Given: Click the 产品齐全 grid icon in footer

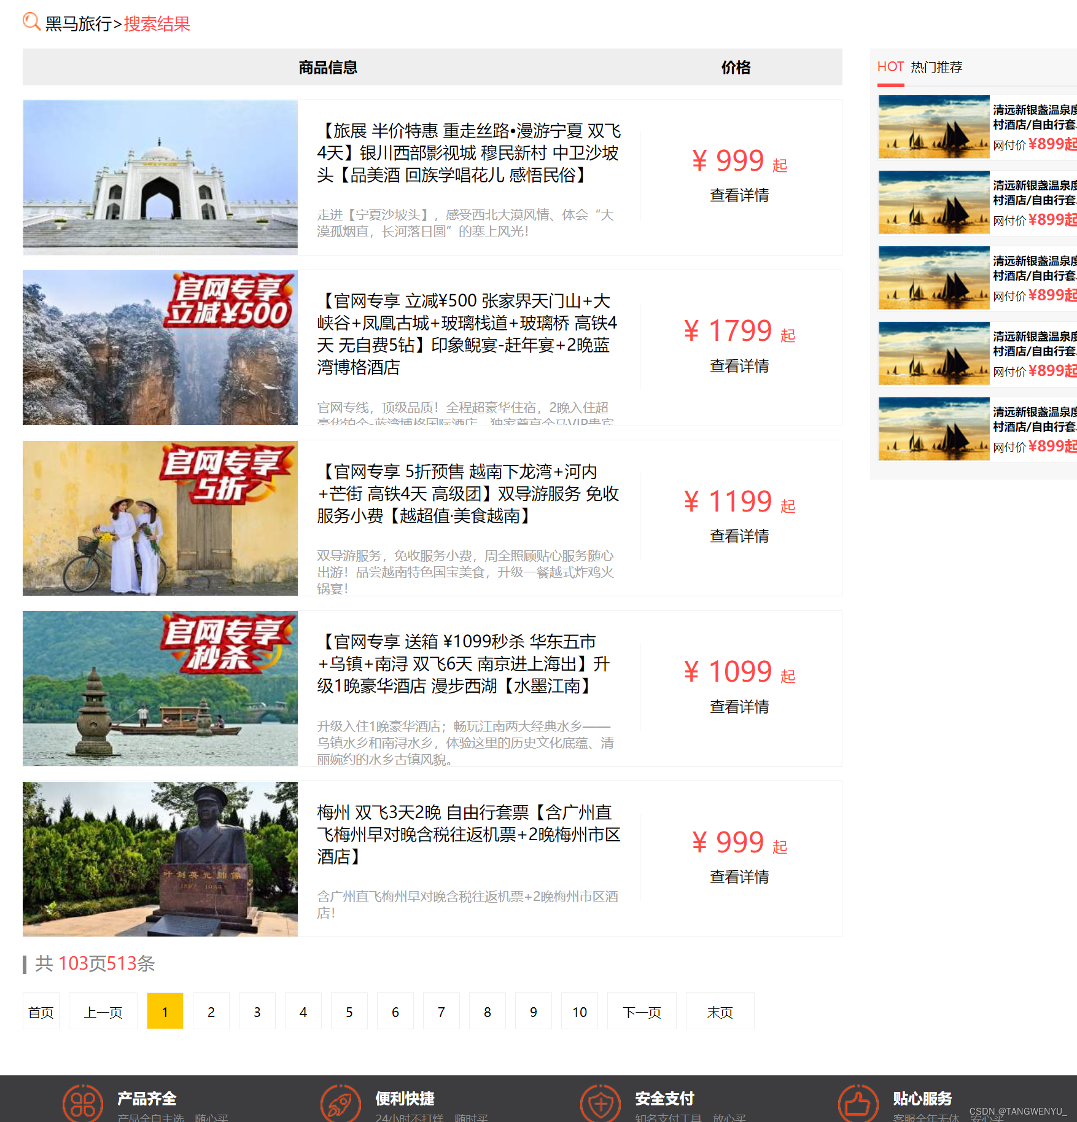Looking at the screenshot, I should [83, 1104].
